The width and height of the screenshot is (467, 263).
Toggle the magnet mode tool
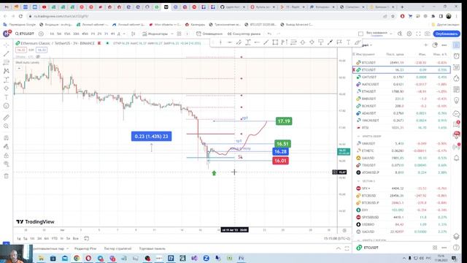7,138
